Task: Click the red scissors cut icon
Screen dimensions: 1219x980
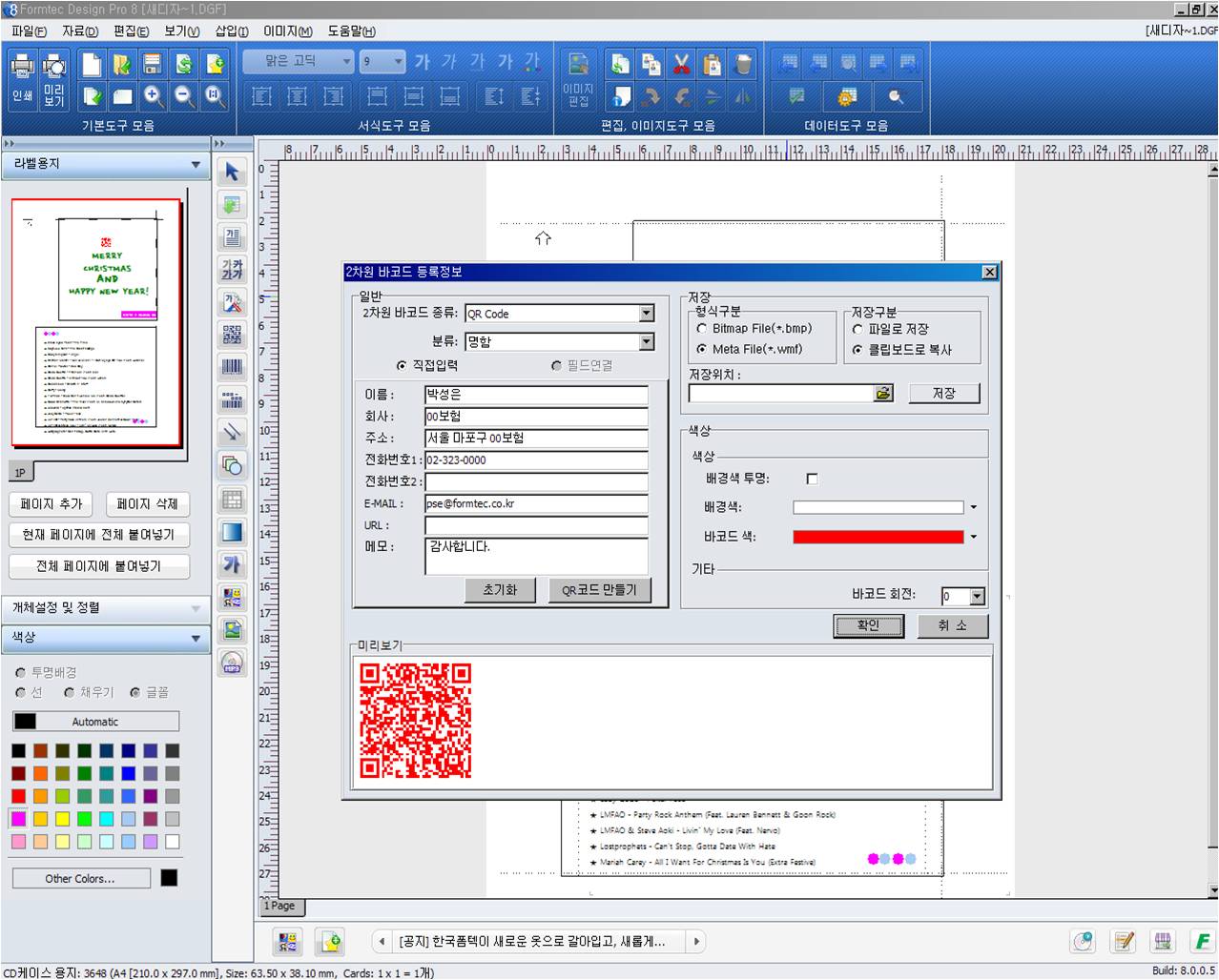Action: pyautogui.click(x=681, y=65)
